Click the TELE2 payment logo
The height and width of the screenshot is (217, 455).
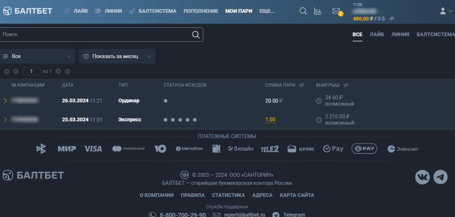(270, 149)
